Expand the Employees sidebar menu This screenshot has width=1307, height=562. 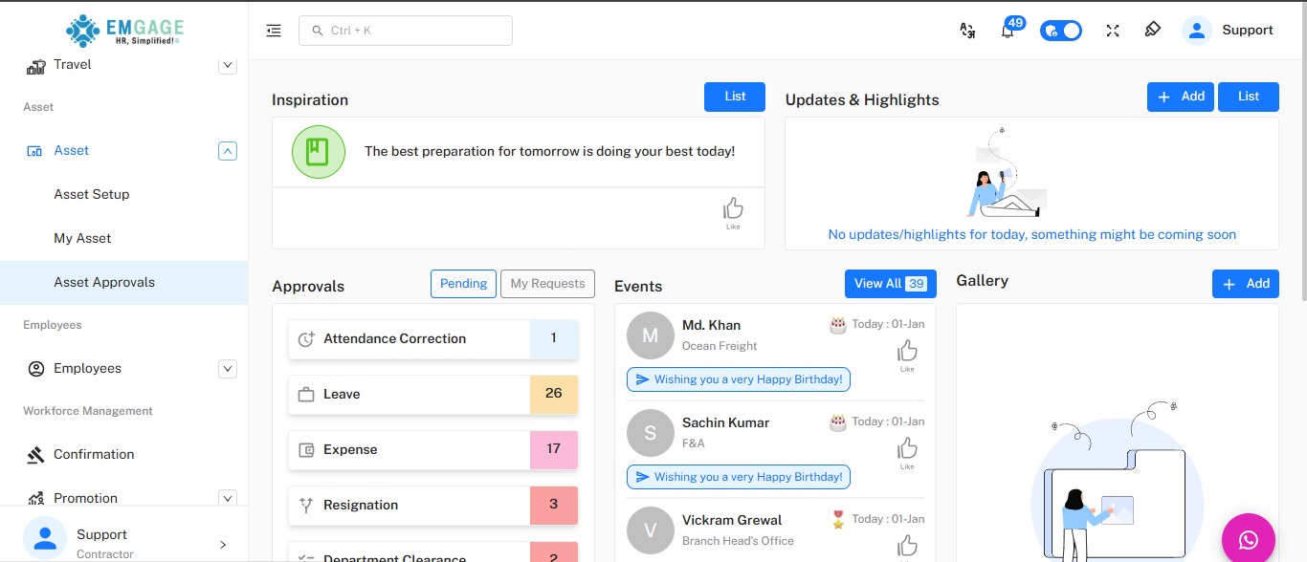(228, 368)
